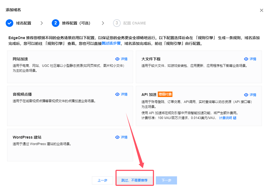Choose the 音视频点播 configuration card
The height and width of the screenshot is (191, 270).
click(70, 106)
